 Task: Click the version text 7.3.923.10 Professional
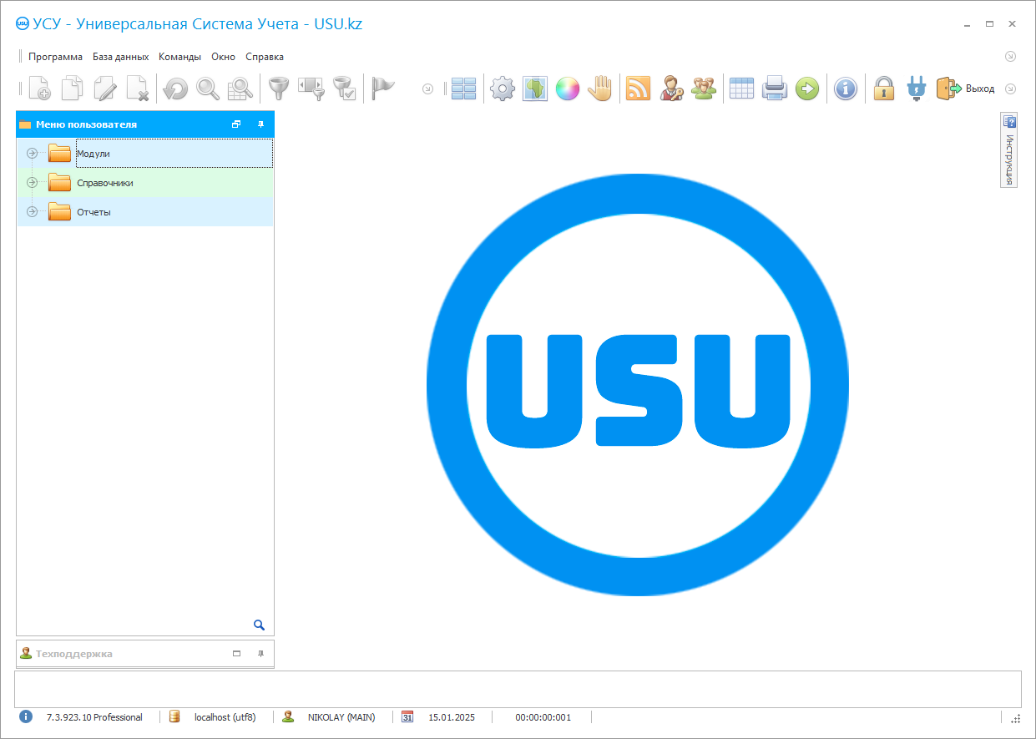pos(94,717)
